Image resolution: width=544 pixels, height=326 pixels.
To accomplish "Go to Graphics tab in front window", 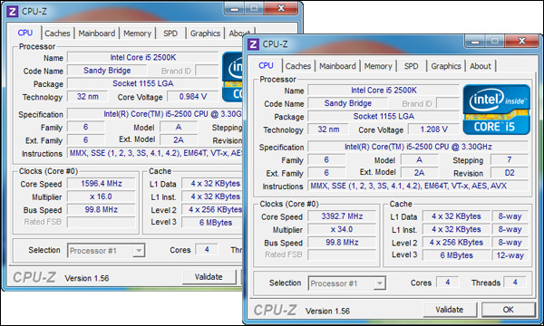I will (446, 66).
